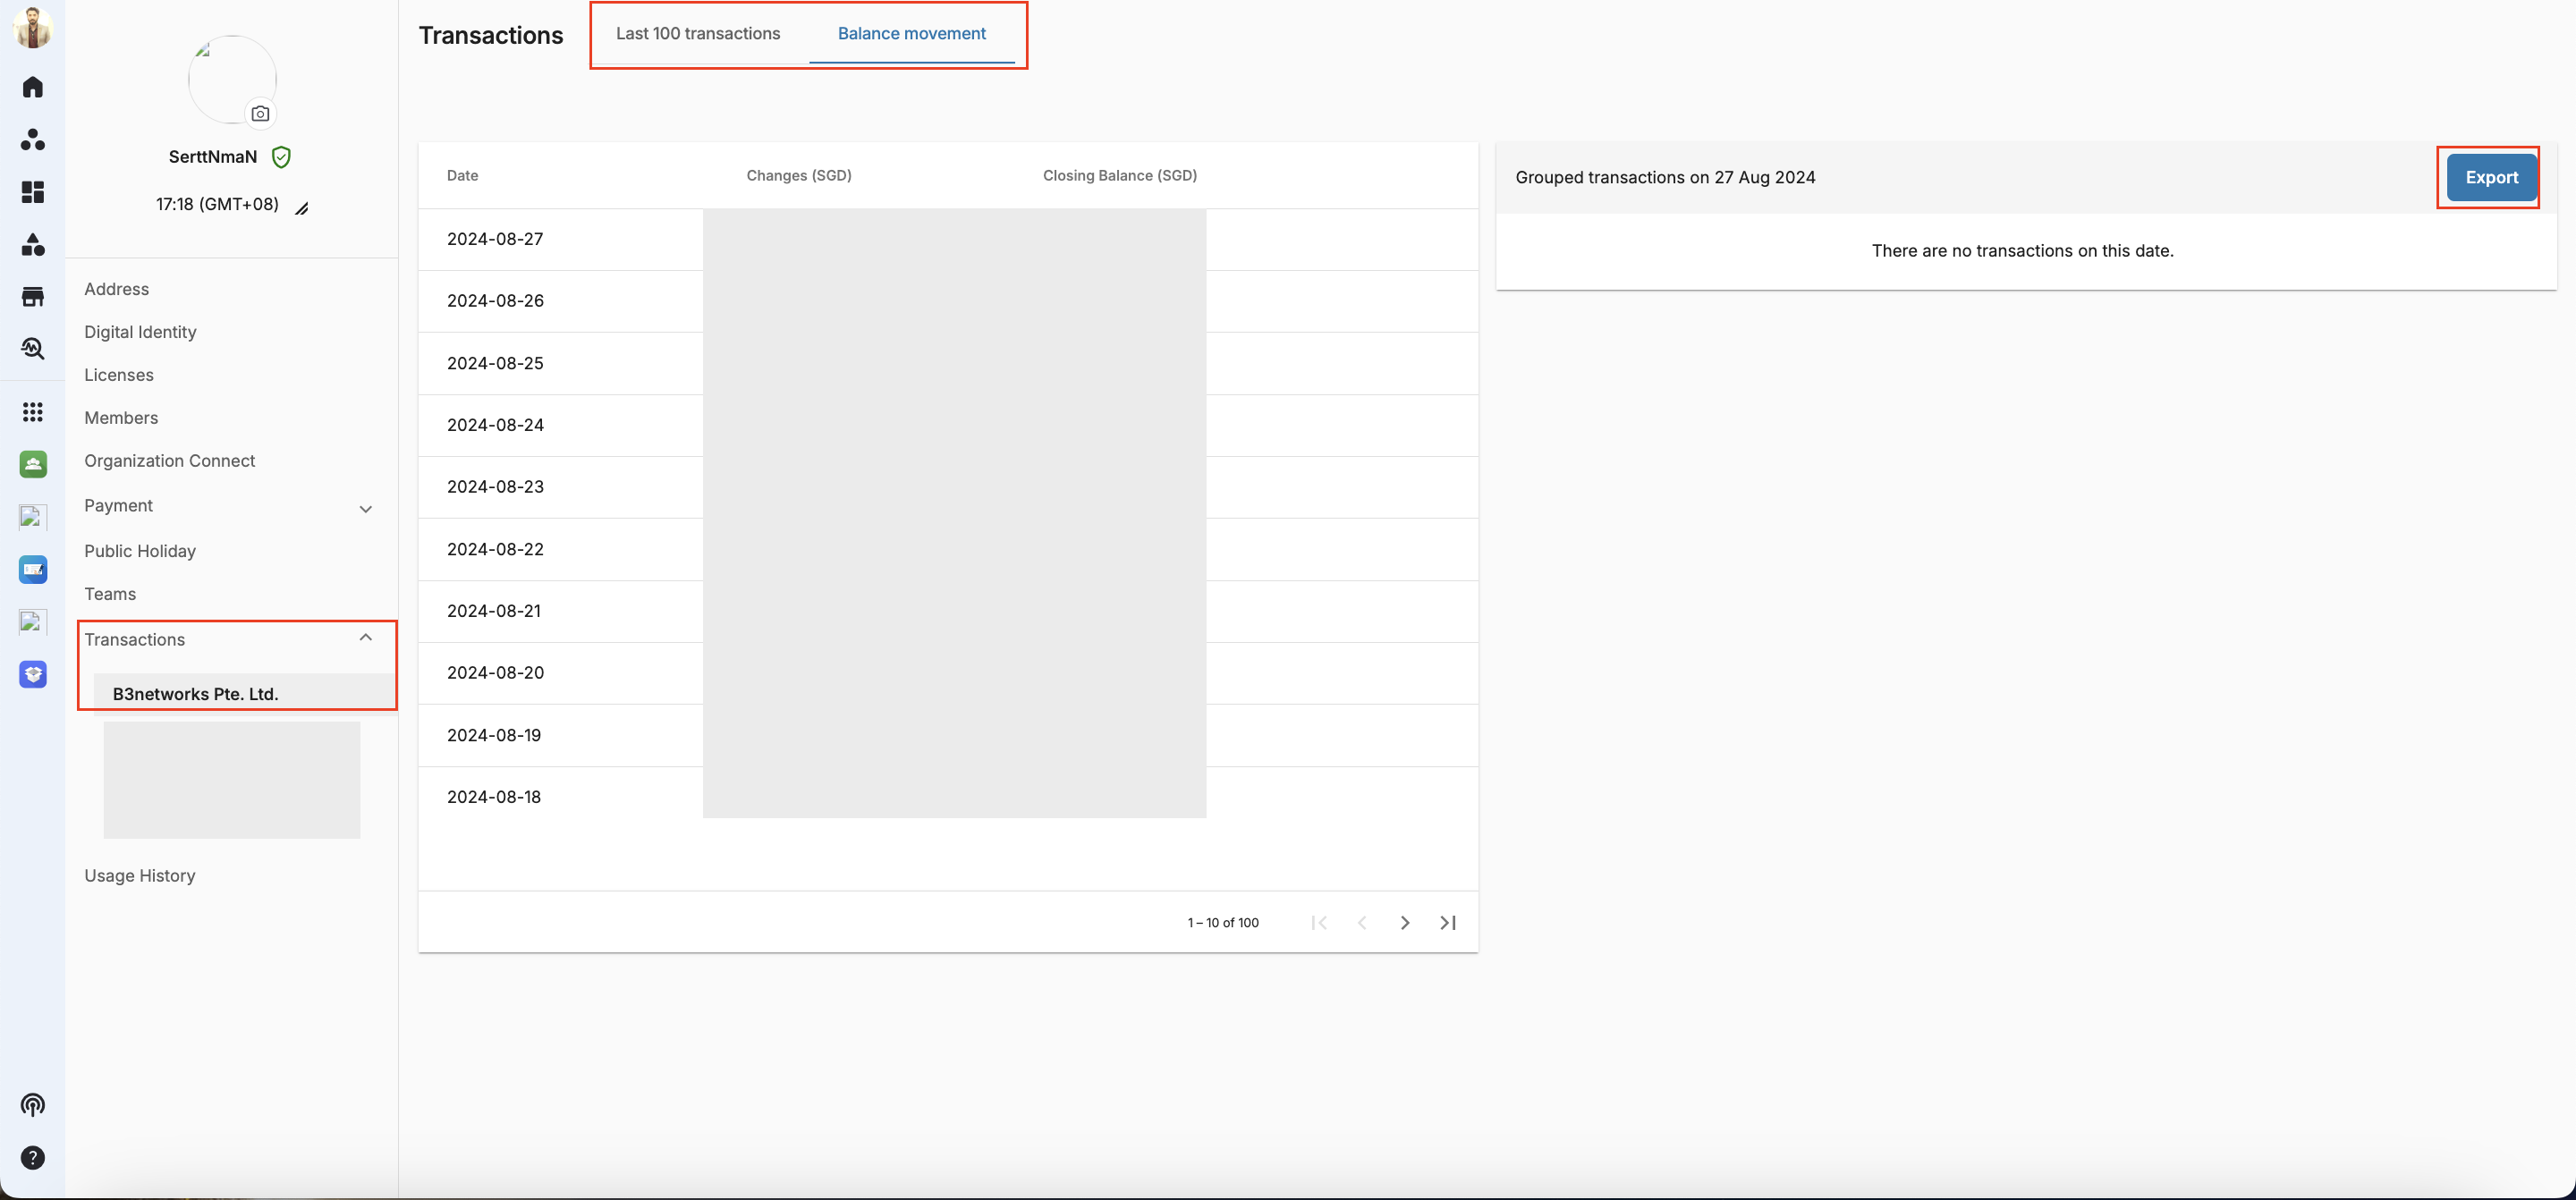Viewport: 2576px width, 1200px height.
Task: Open the dashboard tiles icon
Action: click(33, 192)
